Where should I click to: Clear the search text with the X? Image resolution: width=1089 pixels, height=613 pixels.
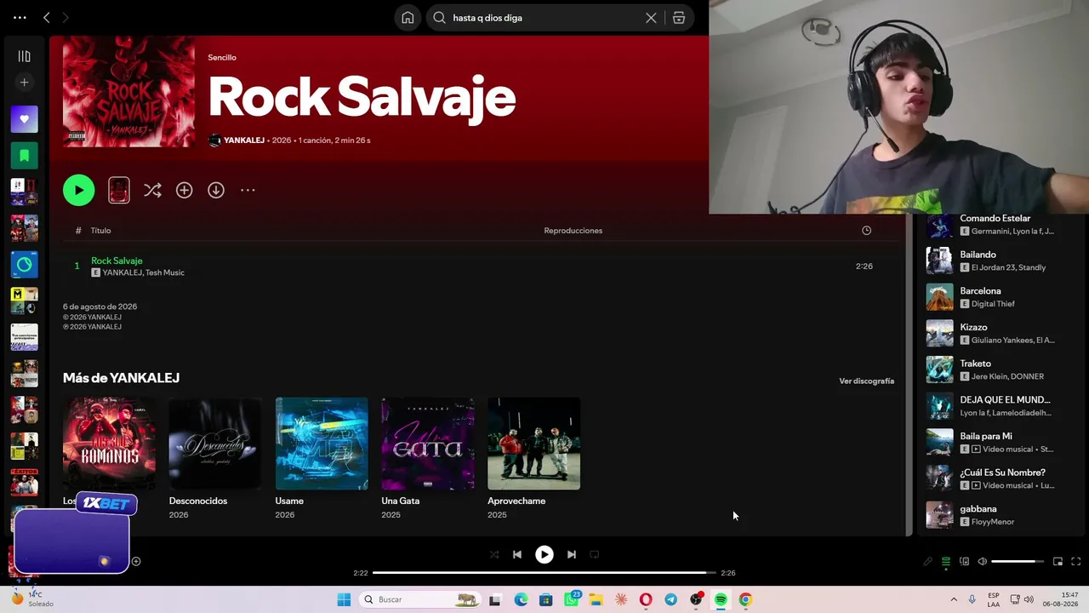(x=651, y=17)
